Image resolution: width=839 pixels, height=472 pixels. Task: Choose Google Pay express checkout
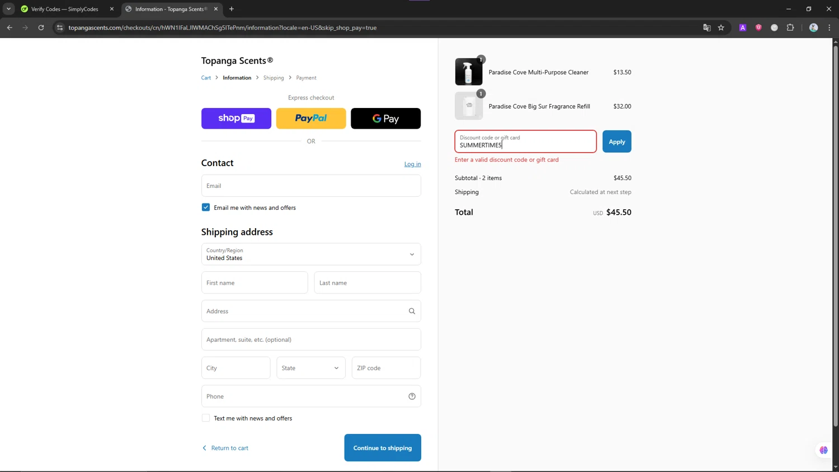pyautogui.click(x=385, y=119)
